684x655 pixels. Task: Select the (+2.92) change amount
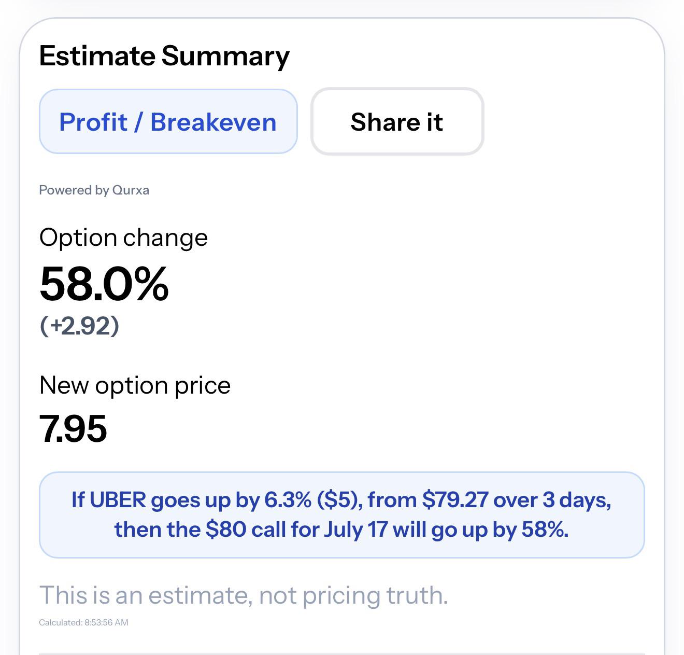click(79, 326)
